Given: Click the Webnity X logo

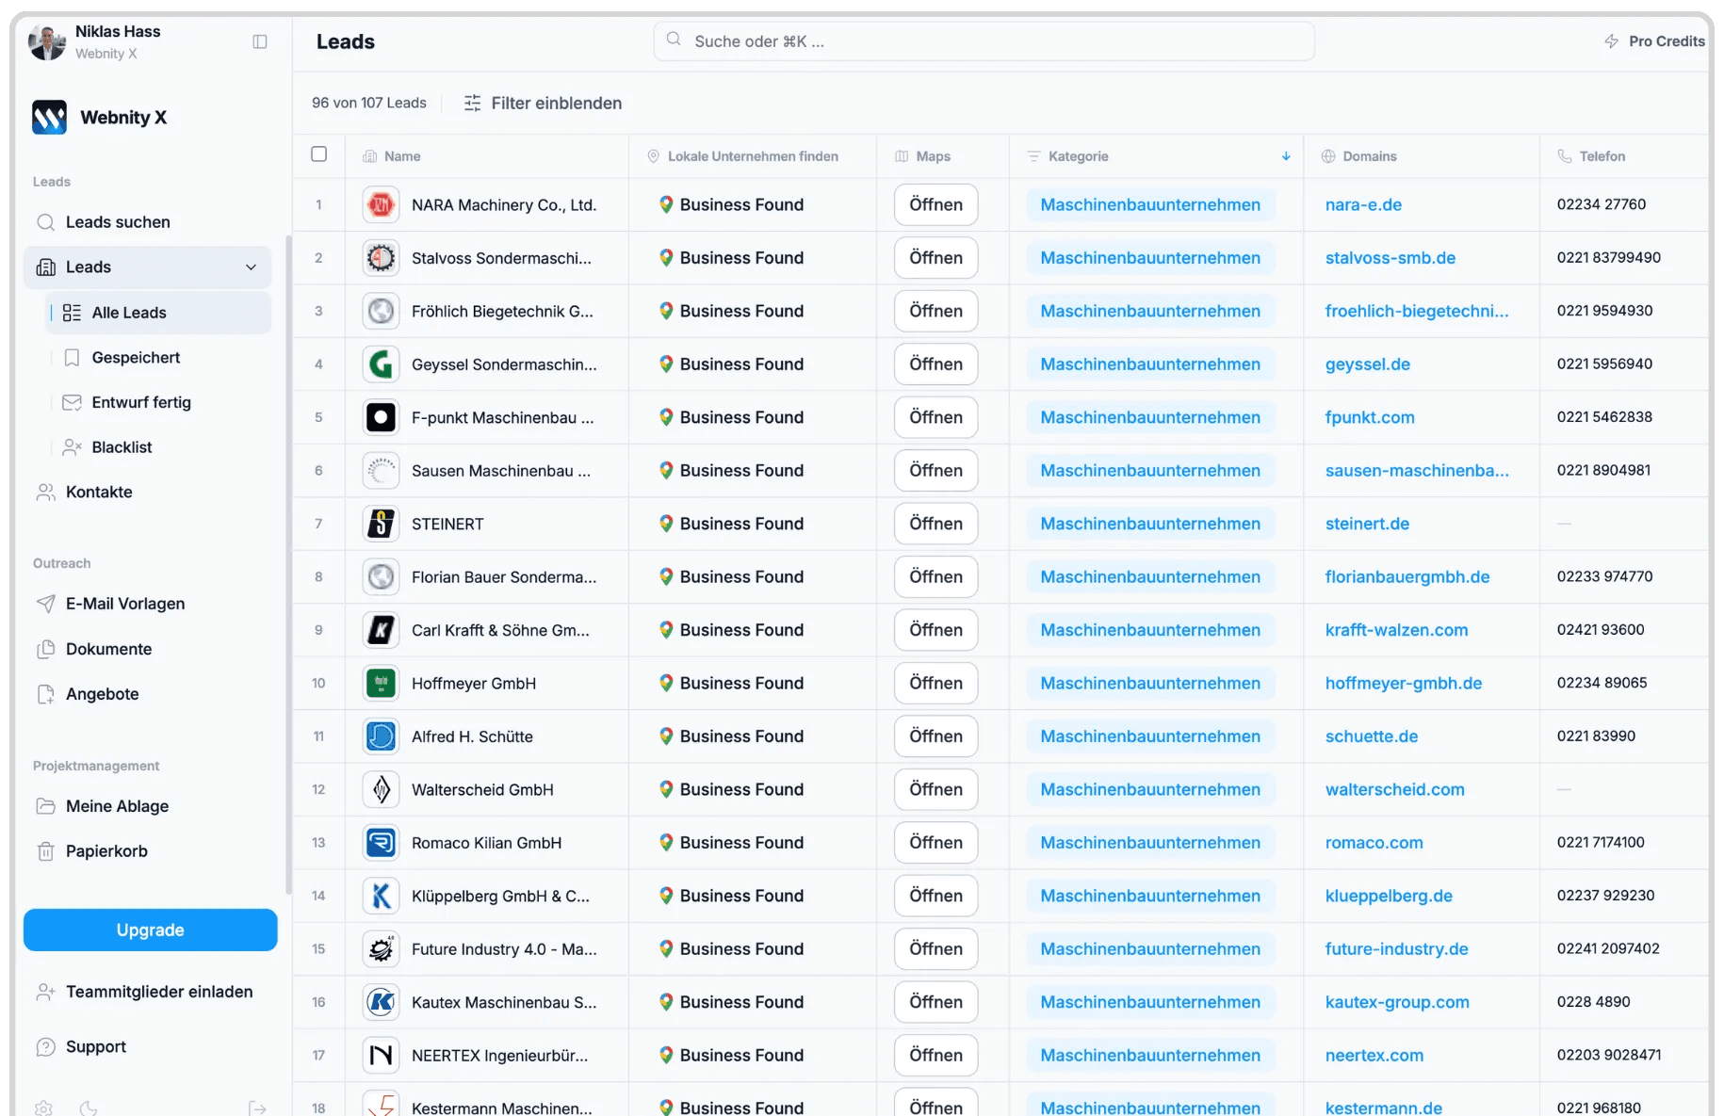Looking at the screenshot, I should point(49,118).
